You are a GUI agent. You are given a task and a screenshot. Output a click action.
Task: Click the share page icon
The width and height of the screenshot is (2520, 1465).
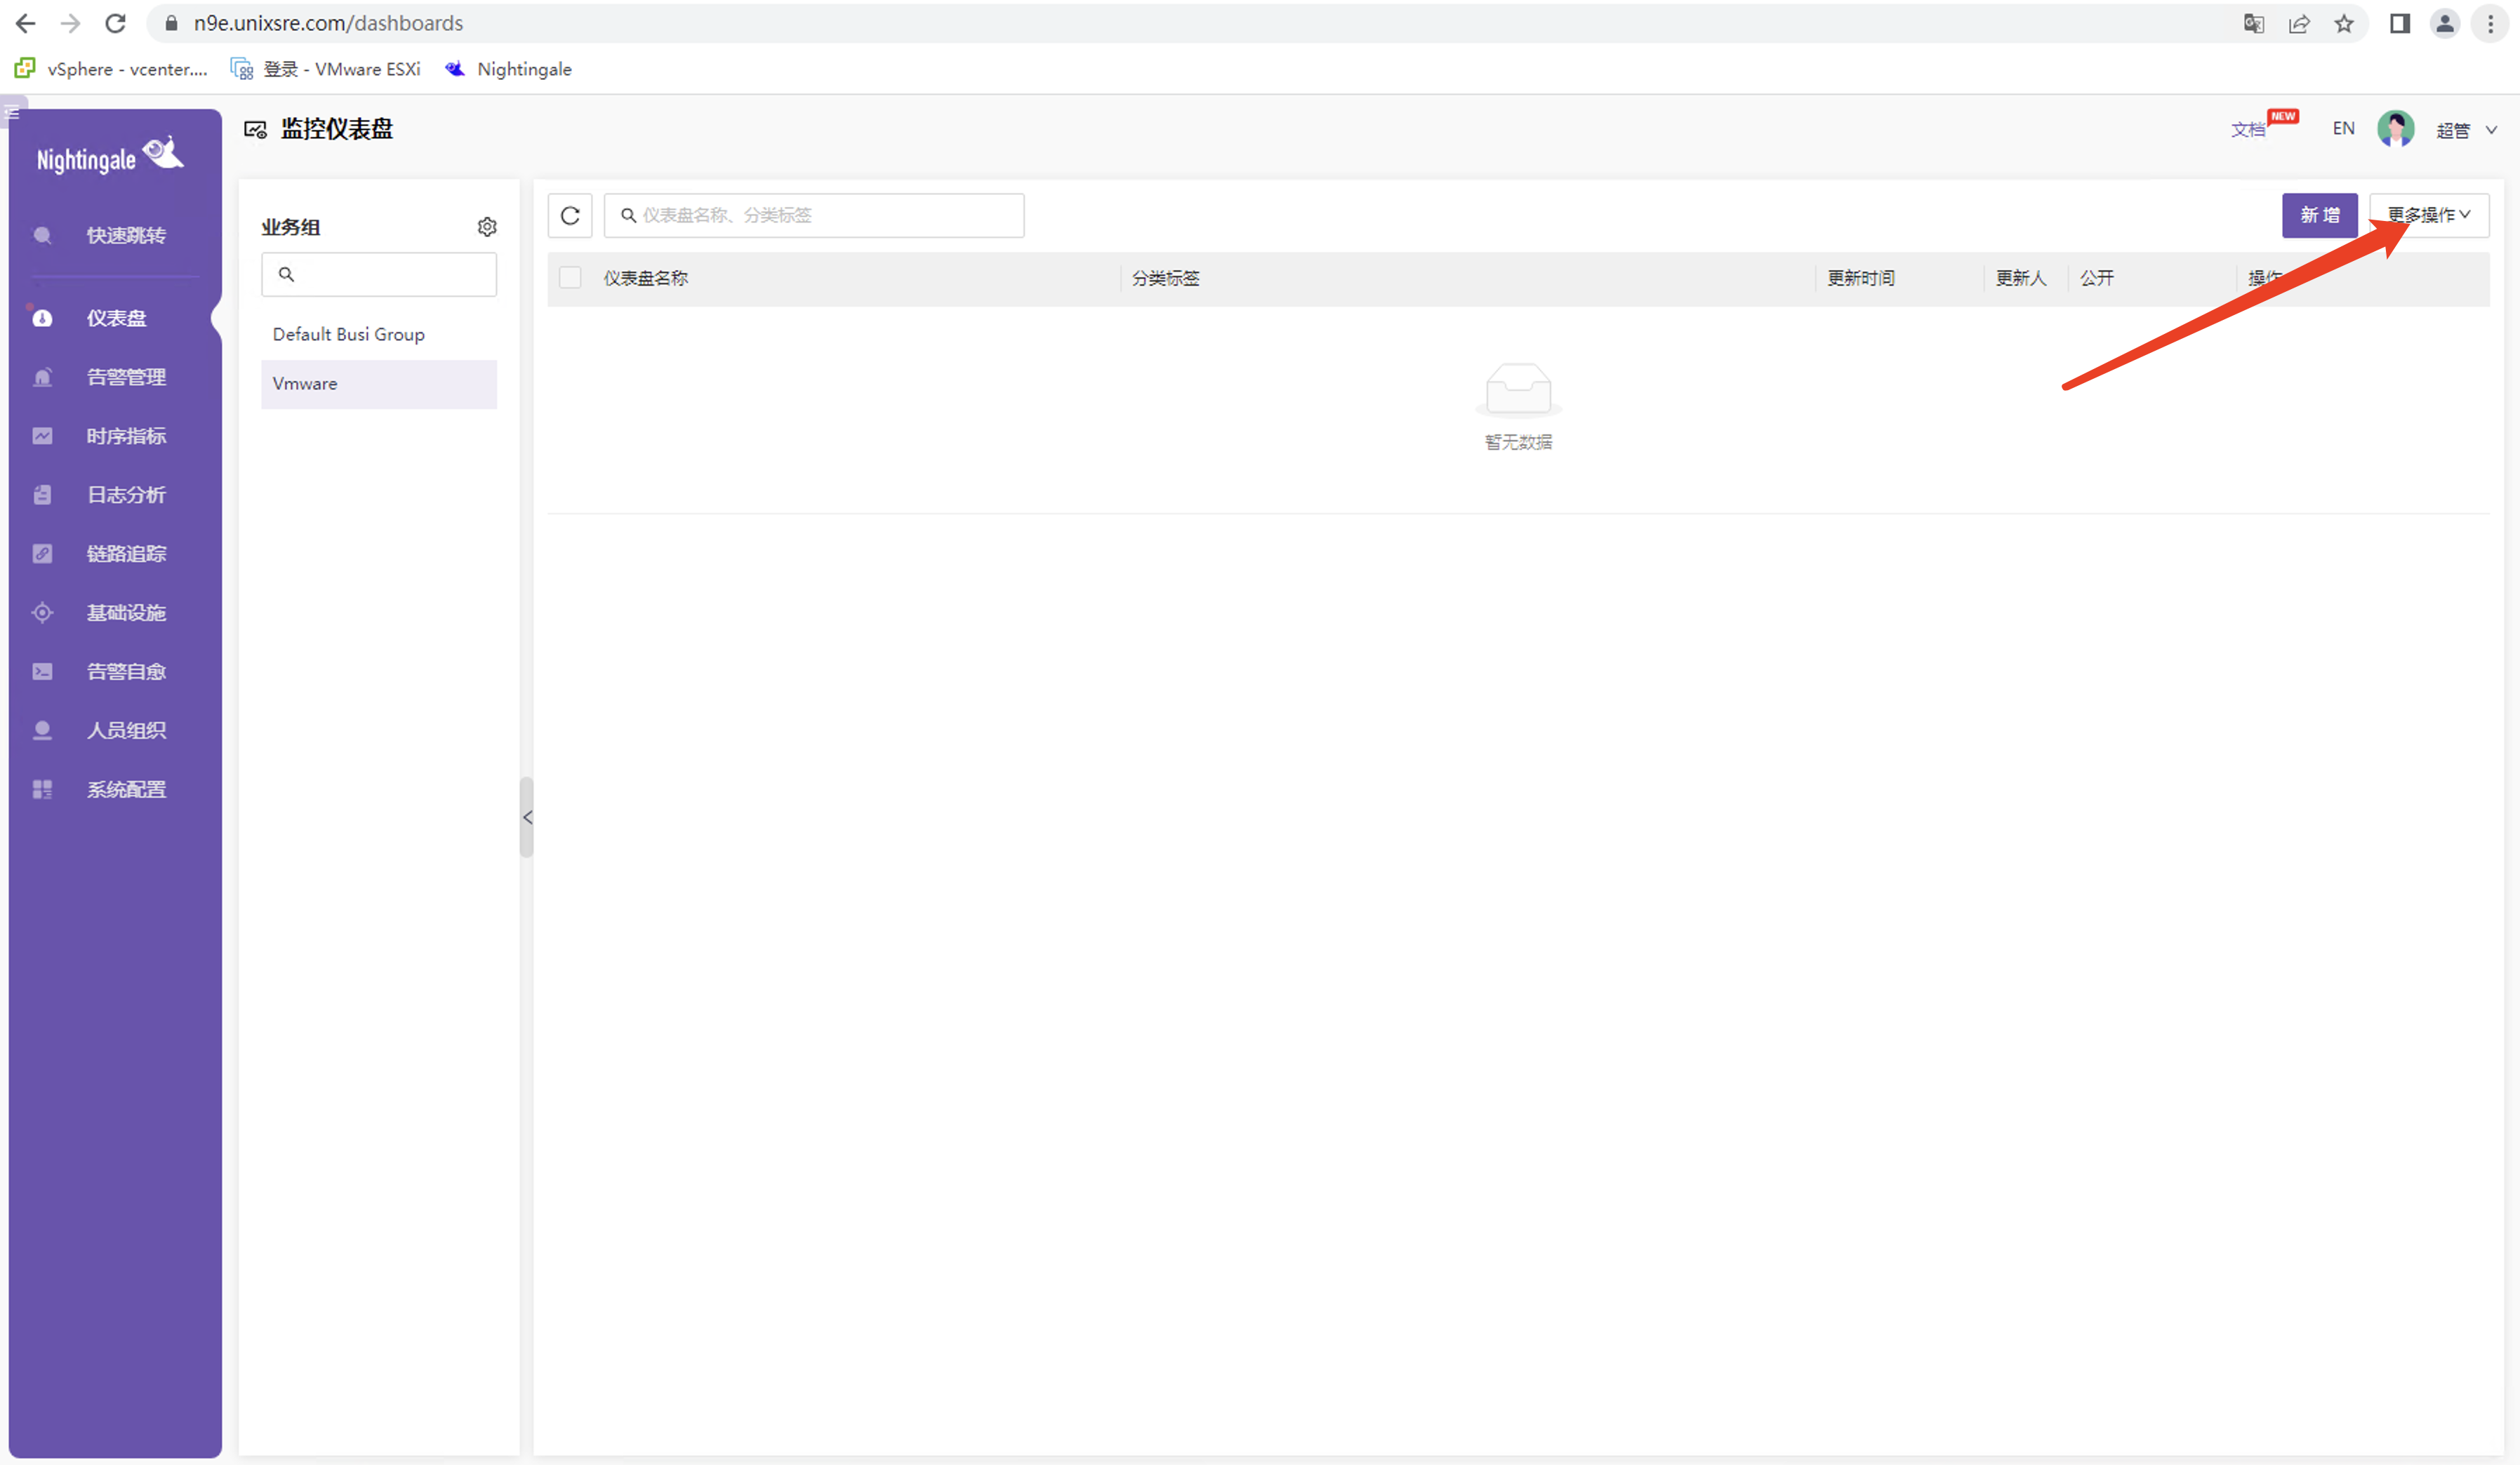pos(2299,23)
